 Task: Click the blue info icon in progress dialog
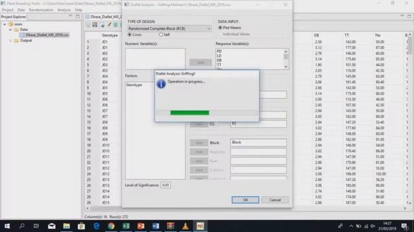click(x=161, y=84)
